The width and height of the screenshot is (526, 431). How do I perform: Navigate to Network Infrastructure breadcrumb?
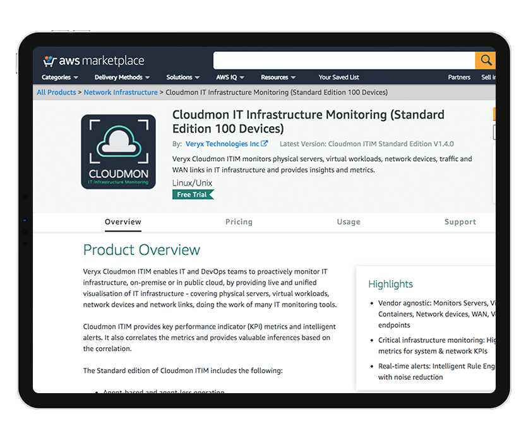click(121, 92)
